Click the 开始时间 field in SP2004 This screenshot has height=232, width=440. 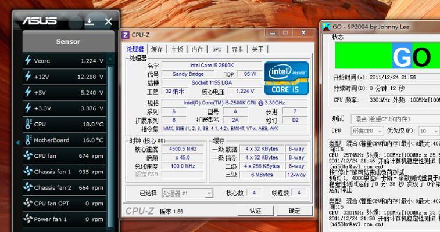(x=405, y=77)
